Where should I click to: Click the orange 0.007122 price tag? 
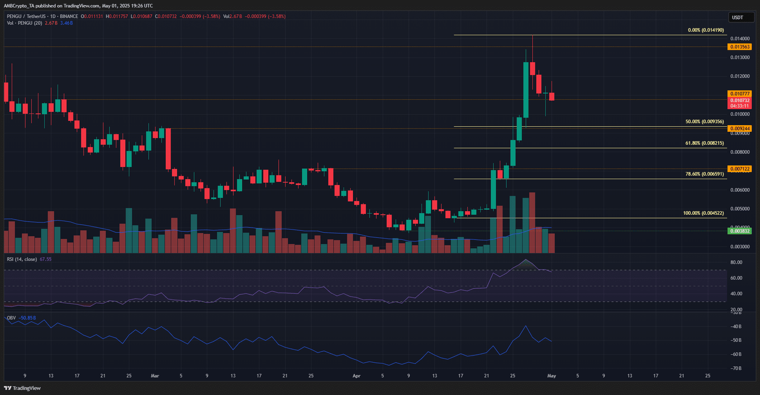[740, 169]
